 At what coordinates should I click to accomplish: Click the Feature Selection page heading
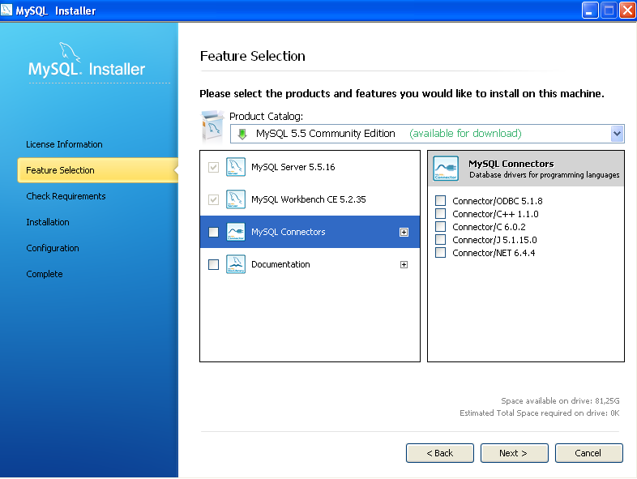tap(252, 56)
